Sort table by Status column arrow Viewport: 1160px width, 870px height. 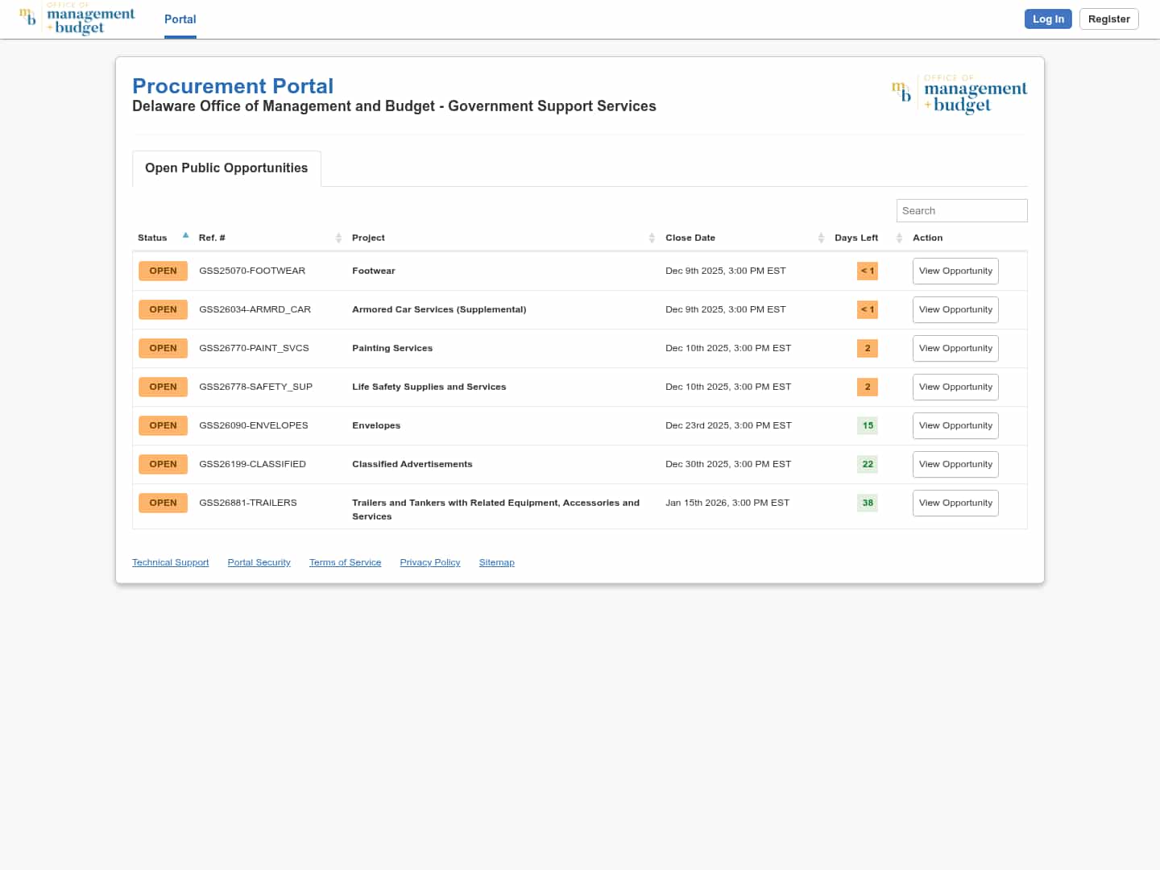[x=185, y=236]
